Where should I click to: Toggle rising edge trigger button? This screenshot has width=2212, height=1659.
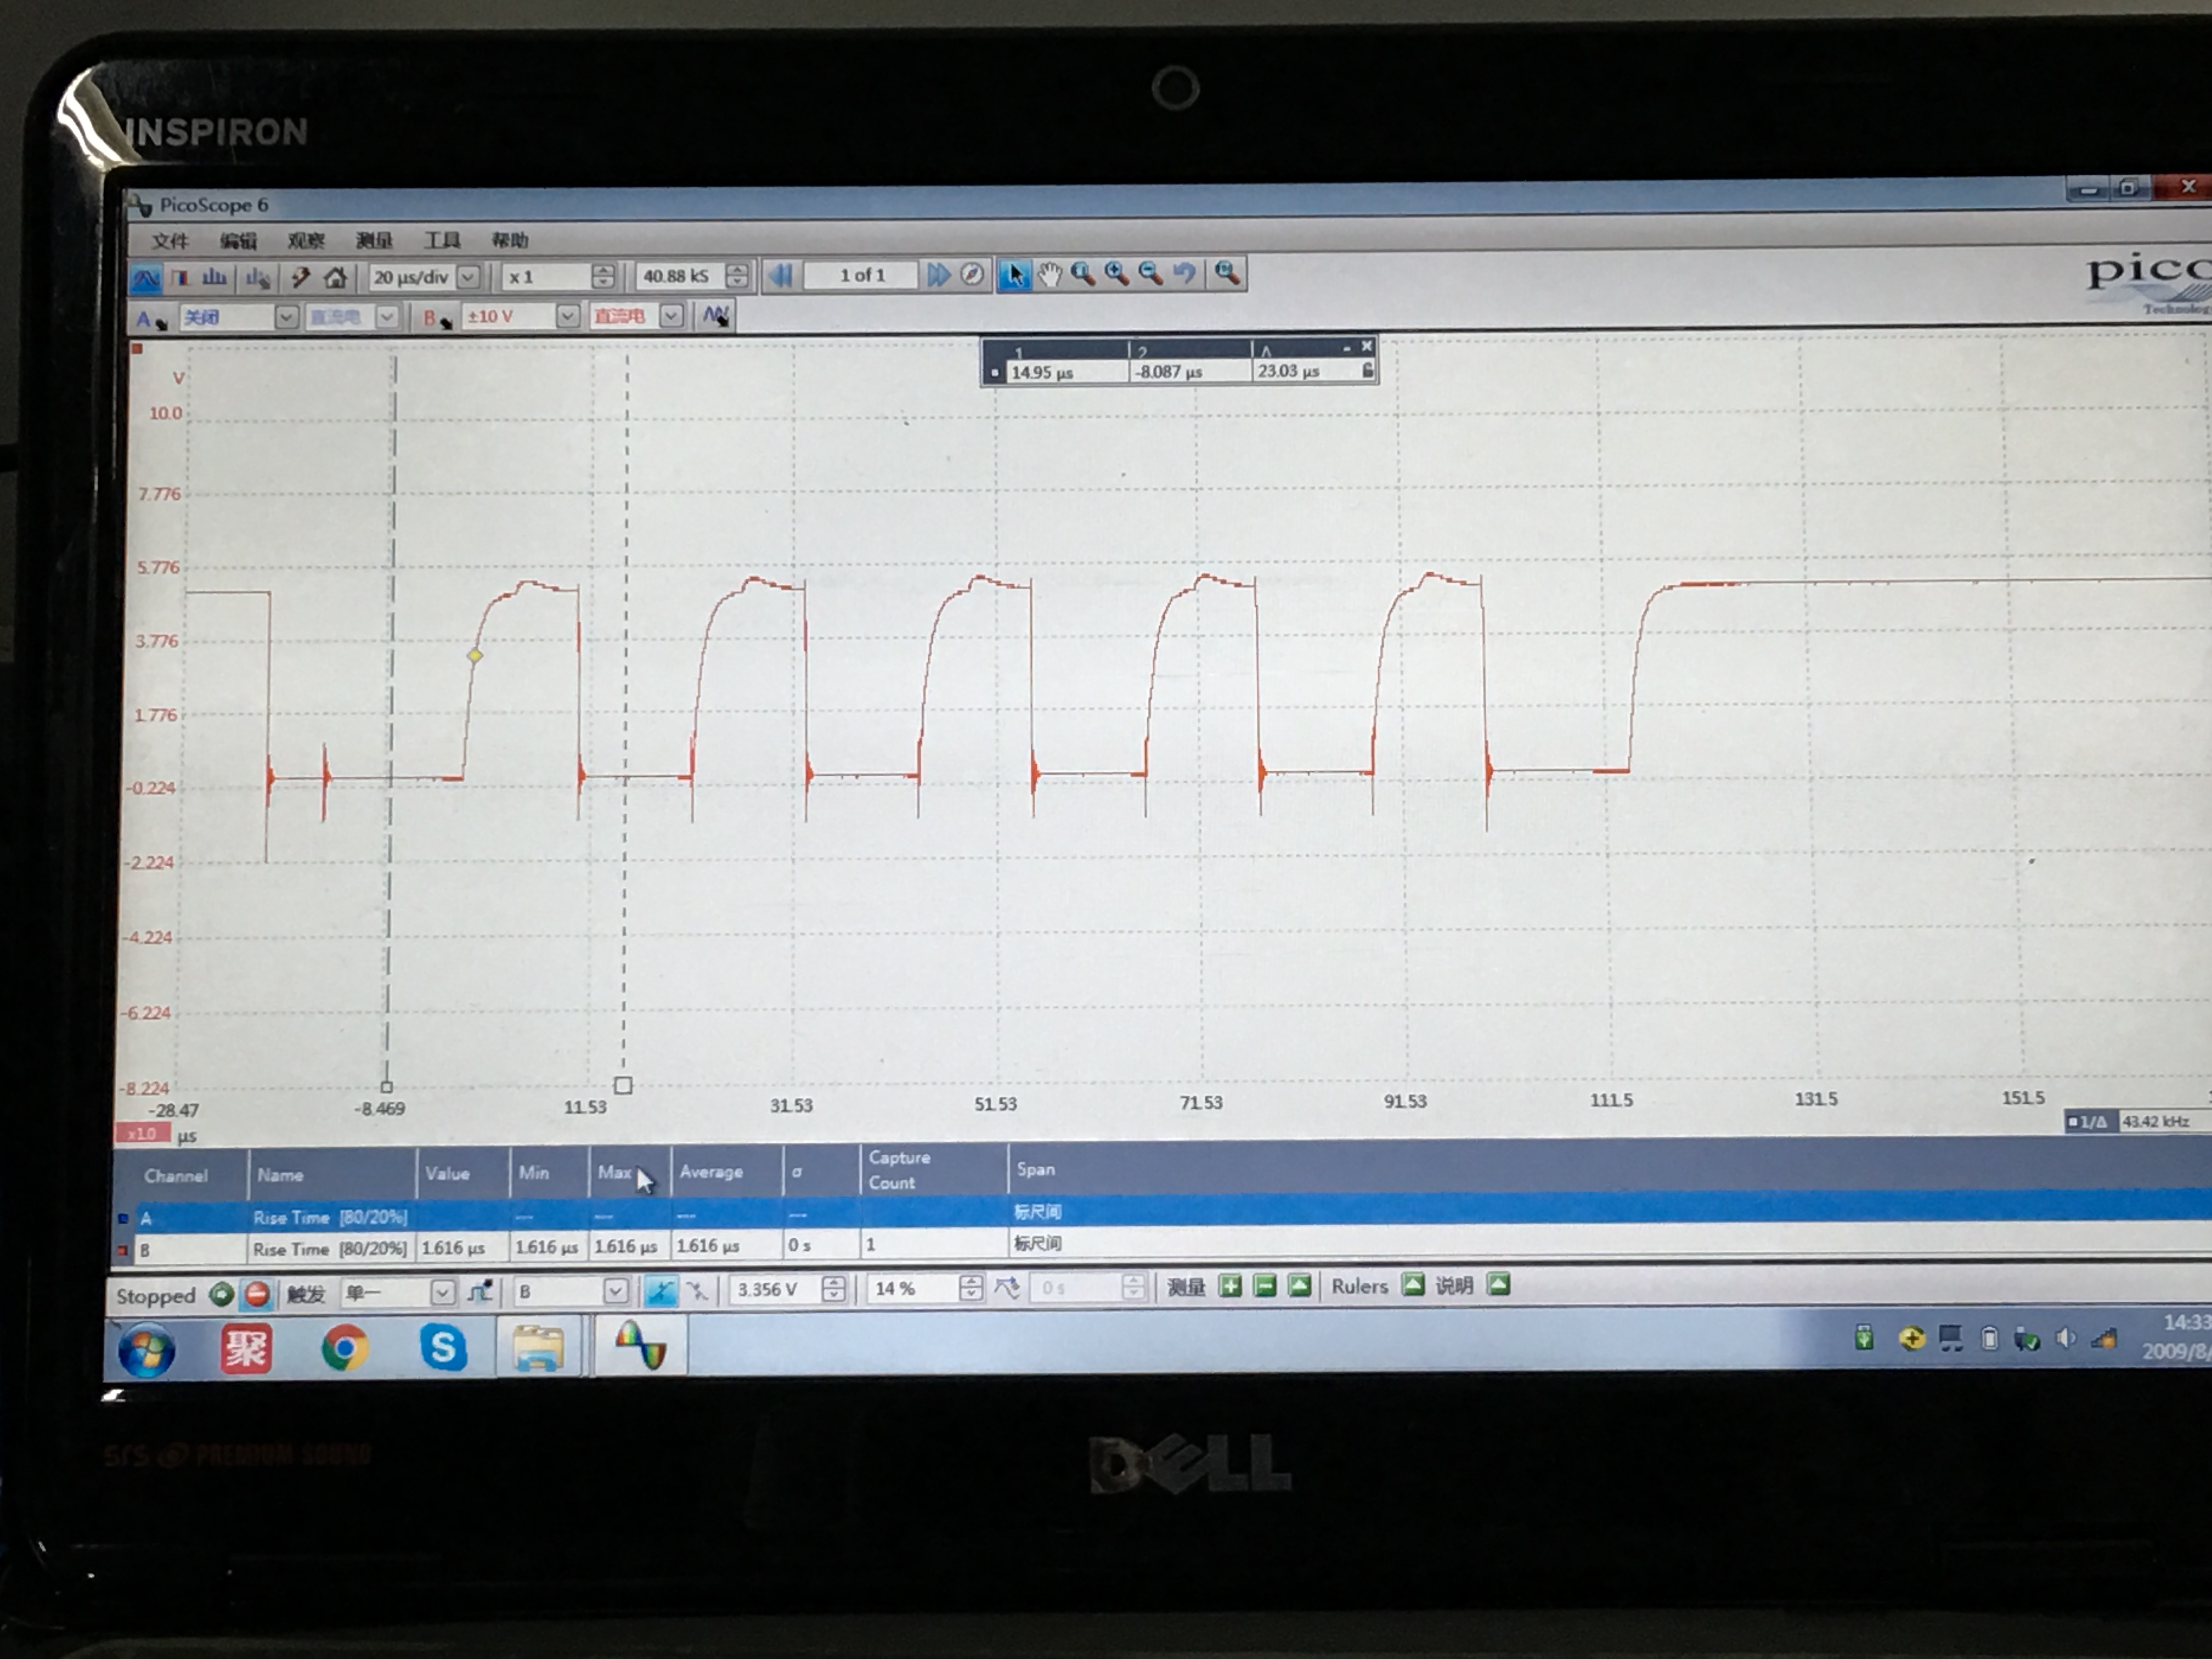pos(660,1291)
